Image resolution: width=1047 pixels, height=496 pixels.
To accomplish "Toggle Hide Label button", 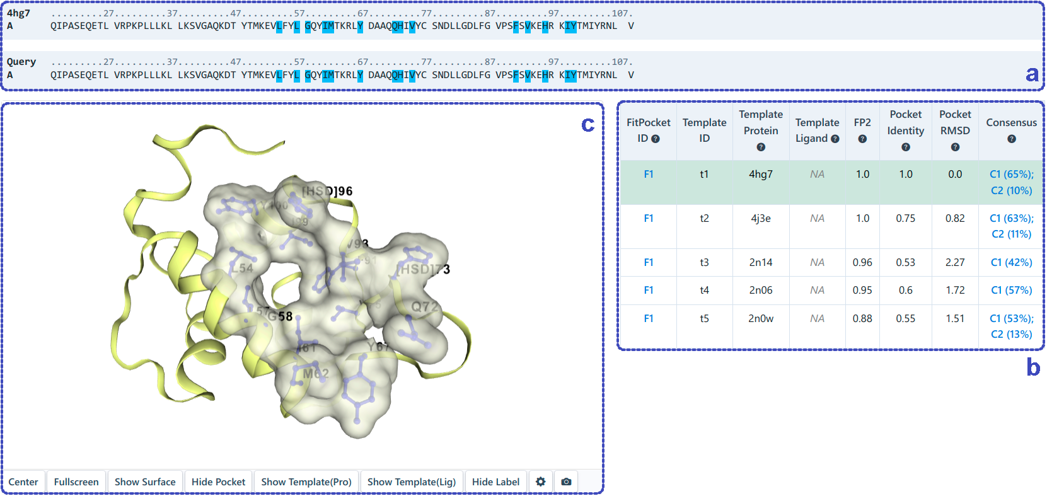I will point(495,482).
